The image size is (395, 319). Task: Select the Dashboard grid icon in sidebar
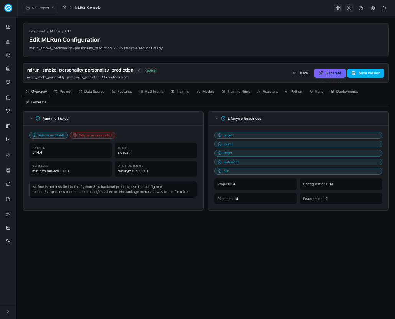tap(8, 27)
